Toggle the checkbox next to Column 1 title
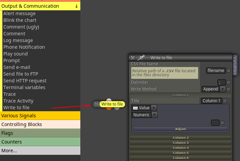This screenshot has height=161, width=240. click(x=225, y=101)
